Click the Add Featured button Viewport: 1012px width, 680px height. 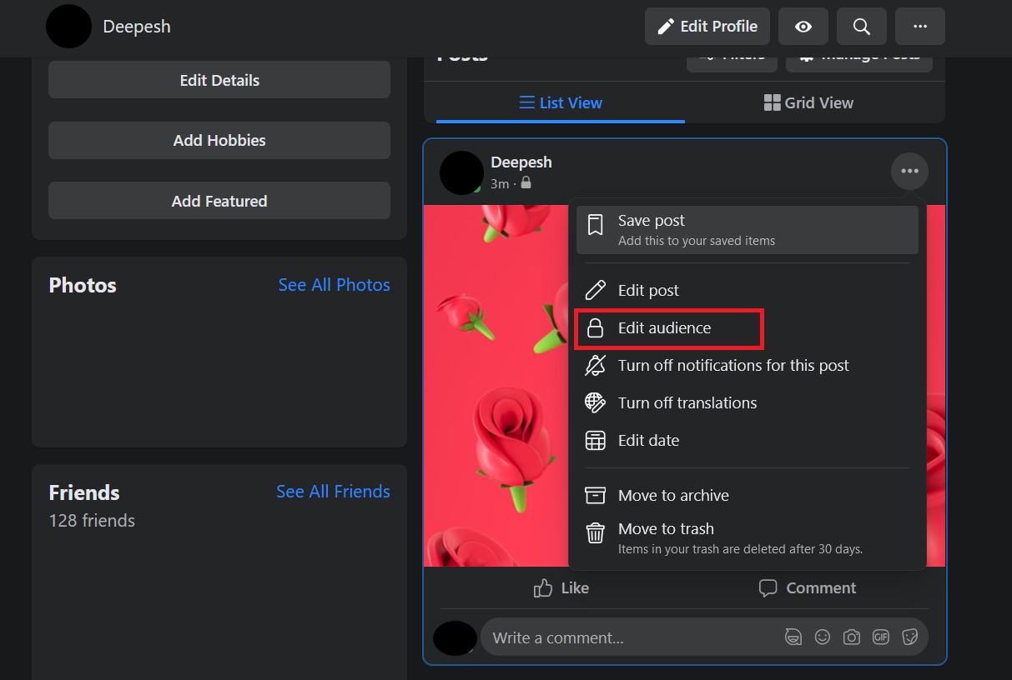219,201
